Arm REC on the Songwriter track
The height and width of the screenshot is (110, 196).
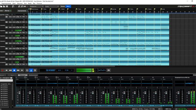24,17
